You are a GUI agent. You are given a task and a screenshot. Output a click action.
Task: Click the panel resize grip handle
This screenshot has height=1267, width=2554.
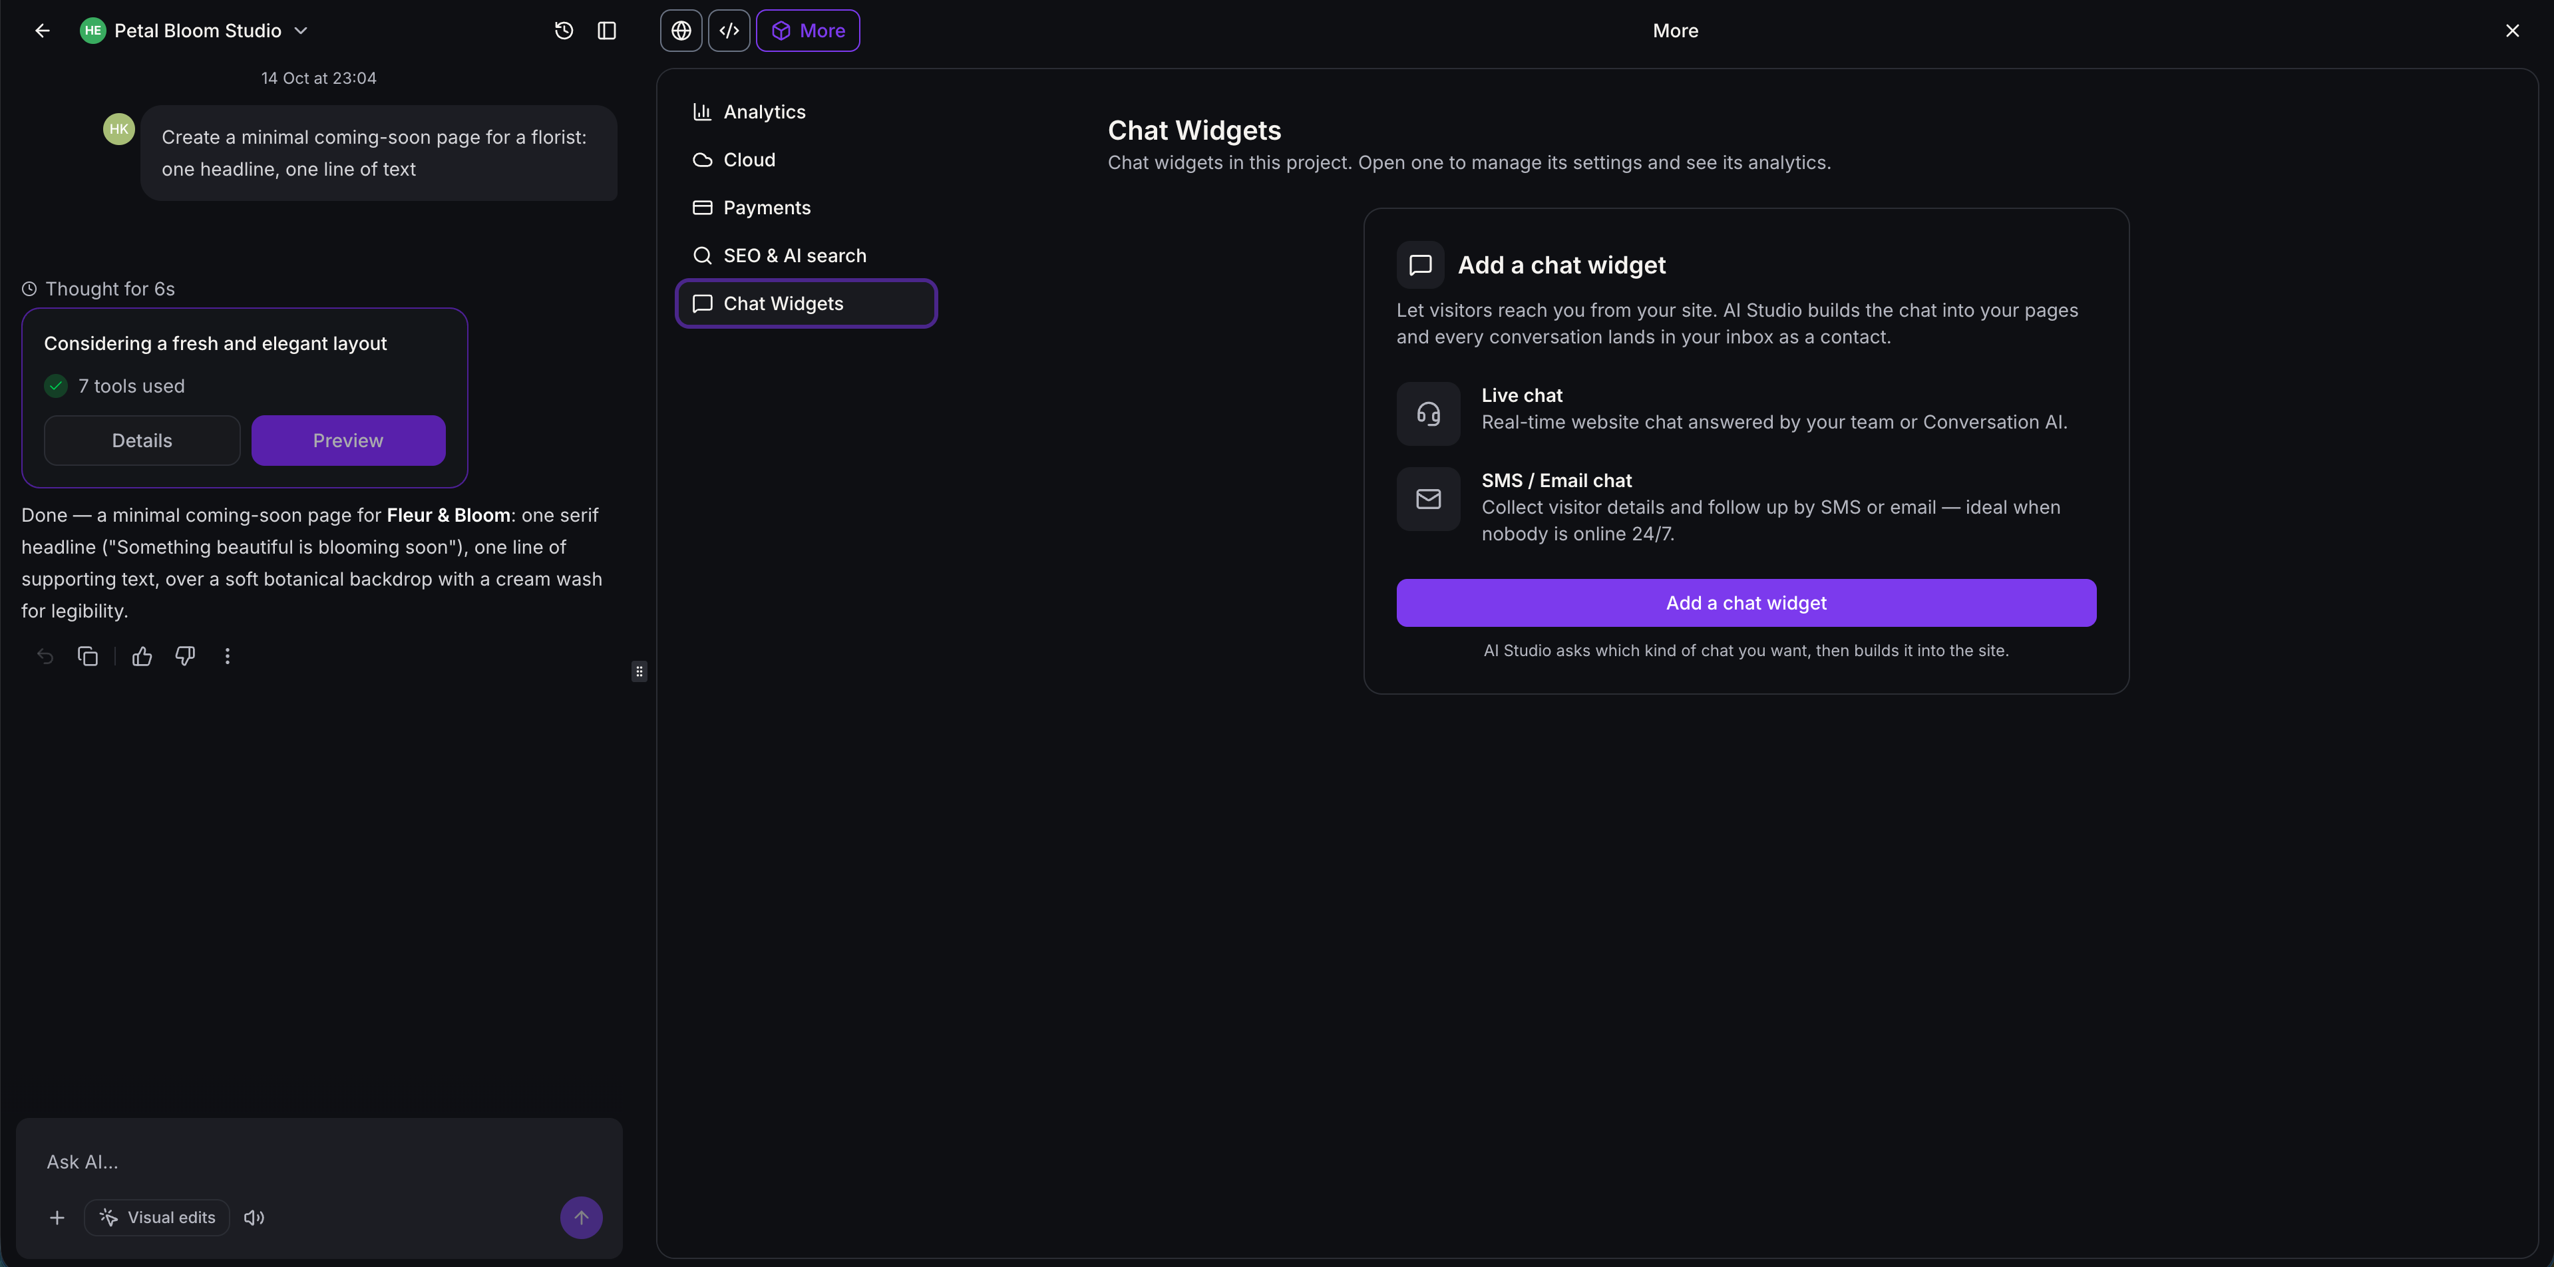click(x=639, y=671)
